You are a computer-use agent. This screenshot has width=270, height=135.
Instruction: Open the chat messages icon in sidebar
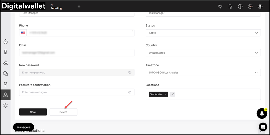tap(6, 73)
